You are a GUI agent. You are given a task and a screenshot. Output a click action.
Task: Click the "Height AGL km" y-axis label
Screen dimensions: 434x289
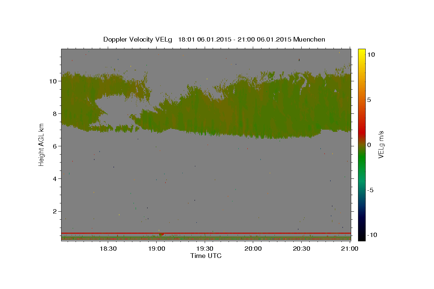[x=42, y=144]
